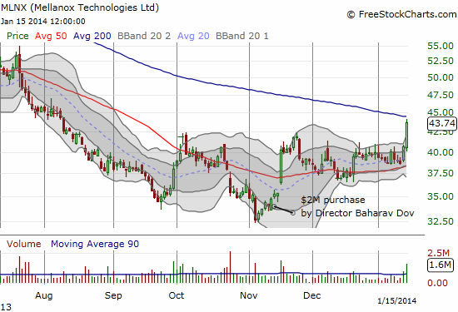Click the 55.00 price axis label
Screen dimensions: 458x312
[441, 46]
